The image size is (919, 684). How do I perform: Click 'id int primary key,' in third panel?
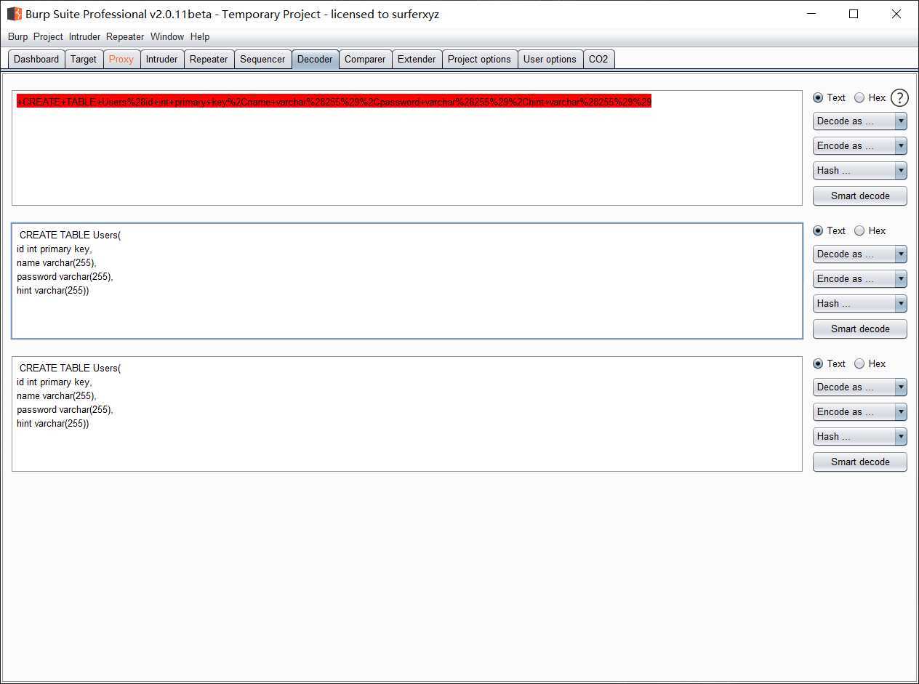point(54,382)
